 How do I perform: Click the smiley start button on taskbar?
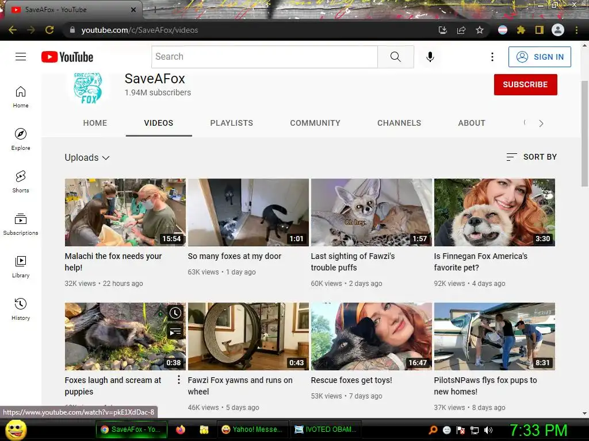(x=16, y=430)
